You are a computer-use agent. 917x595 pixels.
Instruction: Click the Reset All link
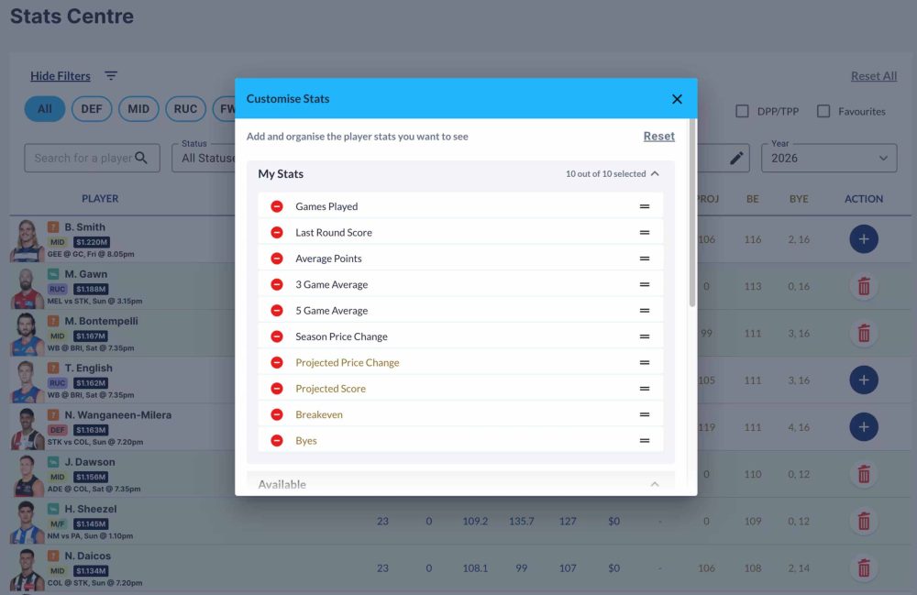873,76
